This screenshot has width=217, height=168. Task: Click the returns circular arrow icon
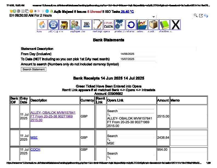pos(131,25)
